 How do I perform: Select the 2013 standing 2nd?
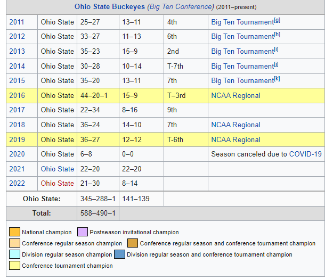(173, 51)
